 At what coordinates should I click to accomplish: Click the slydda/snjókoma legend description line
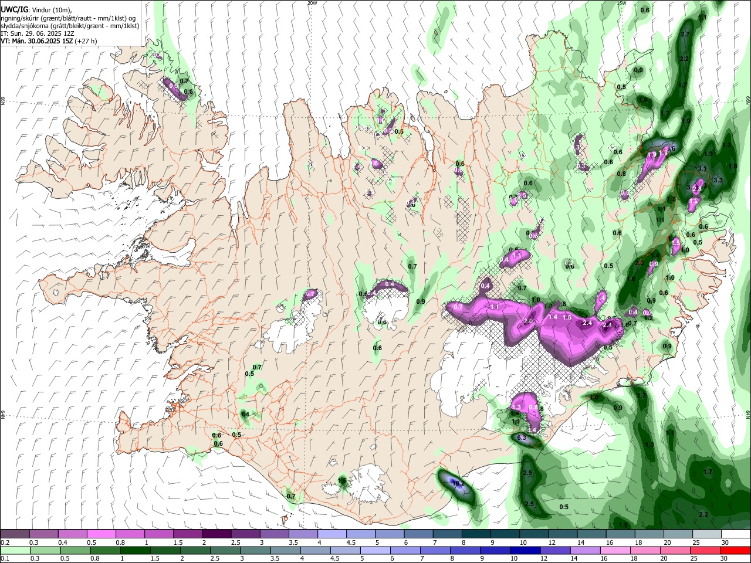(x=70, y=26)
